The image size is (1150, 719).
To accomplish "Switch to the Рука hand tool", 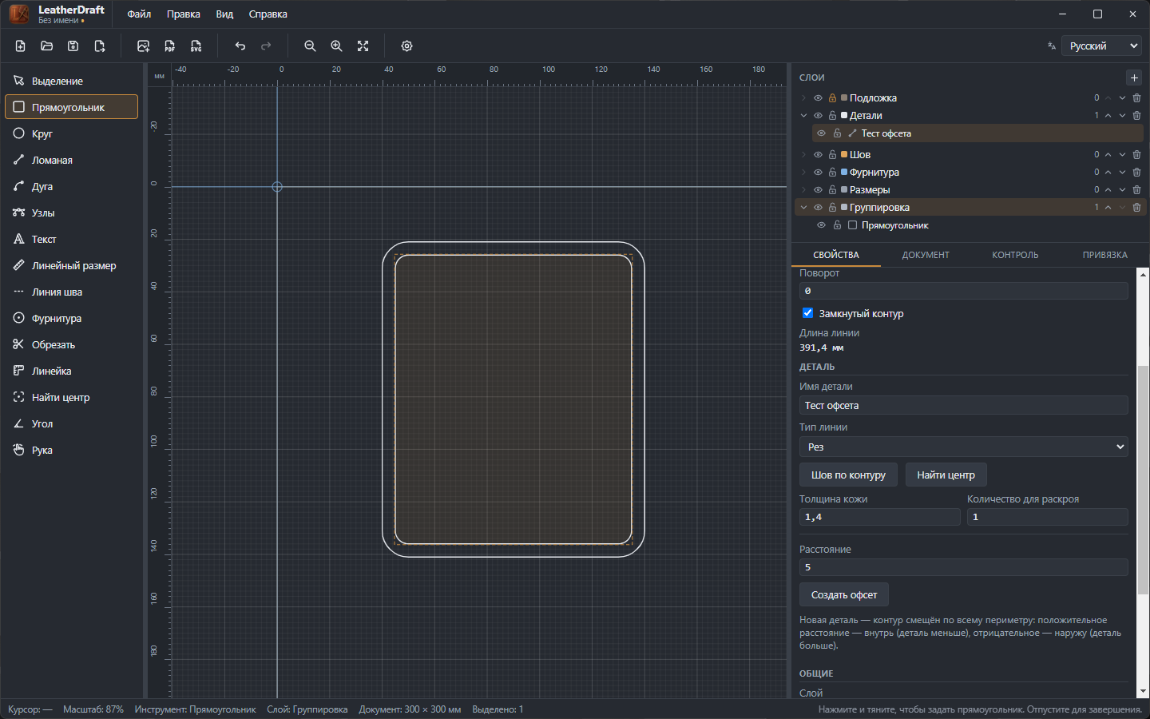I will pos(72,450).
